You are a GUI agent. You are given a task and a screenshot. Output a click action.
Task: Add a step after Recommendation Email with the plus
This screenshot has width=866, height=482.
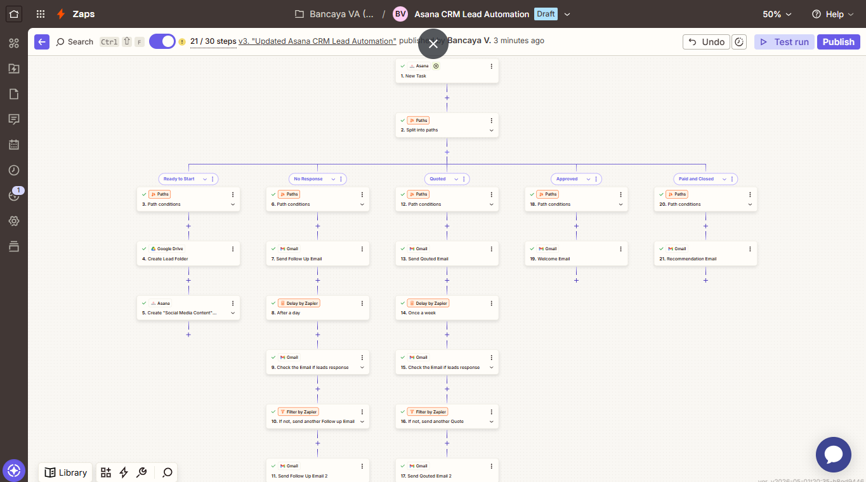(705, 280)
